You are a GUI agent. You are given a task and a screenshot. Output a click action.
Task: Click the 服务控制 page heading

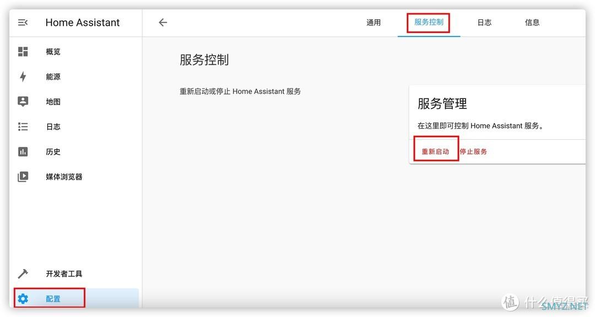click(204, 60)
